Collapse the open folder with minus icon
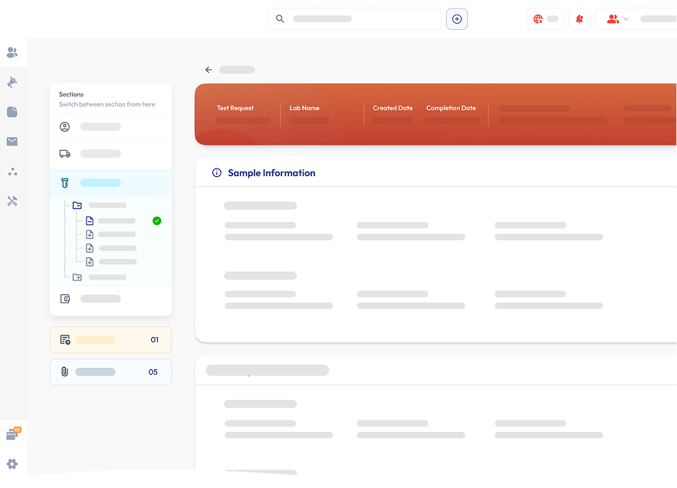 77,205
